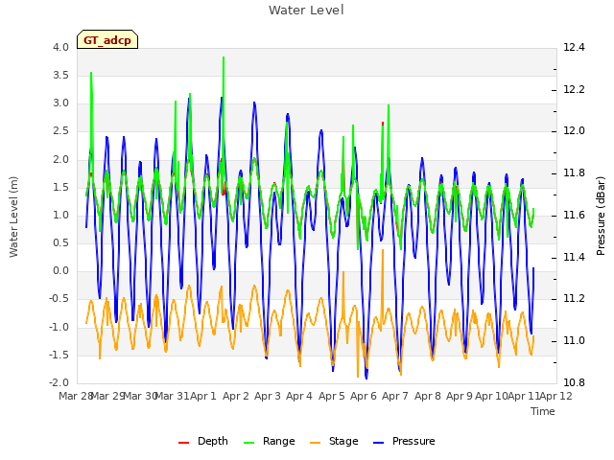
Task: Click the Pressure (dBar) axis label
Action: [601, 216]
